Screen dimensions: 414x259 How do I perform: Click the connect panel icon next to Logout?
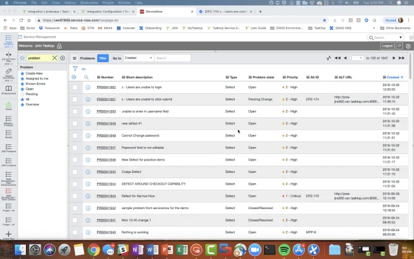click(x=399, y=46)
